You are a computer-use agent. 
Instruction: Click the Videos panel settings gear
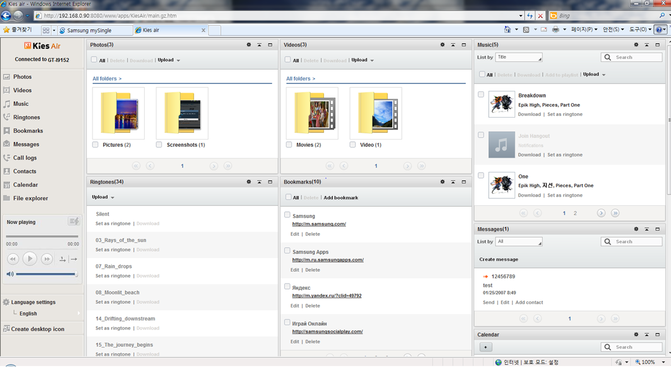coord(442,45)
